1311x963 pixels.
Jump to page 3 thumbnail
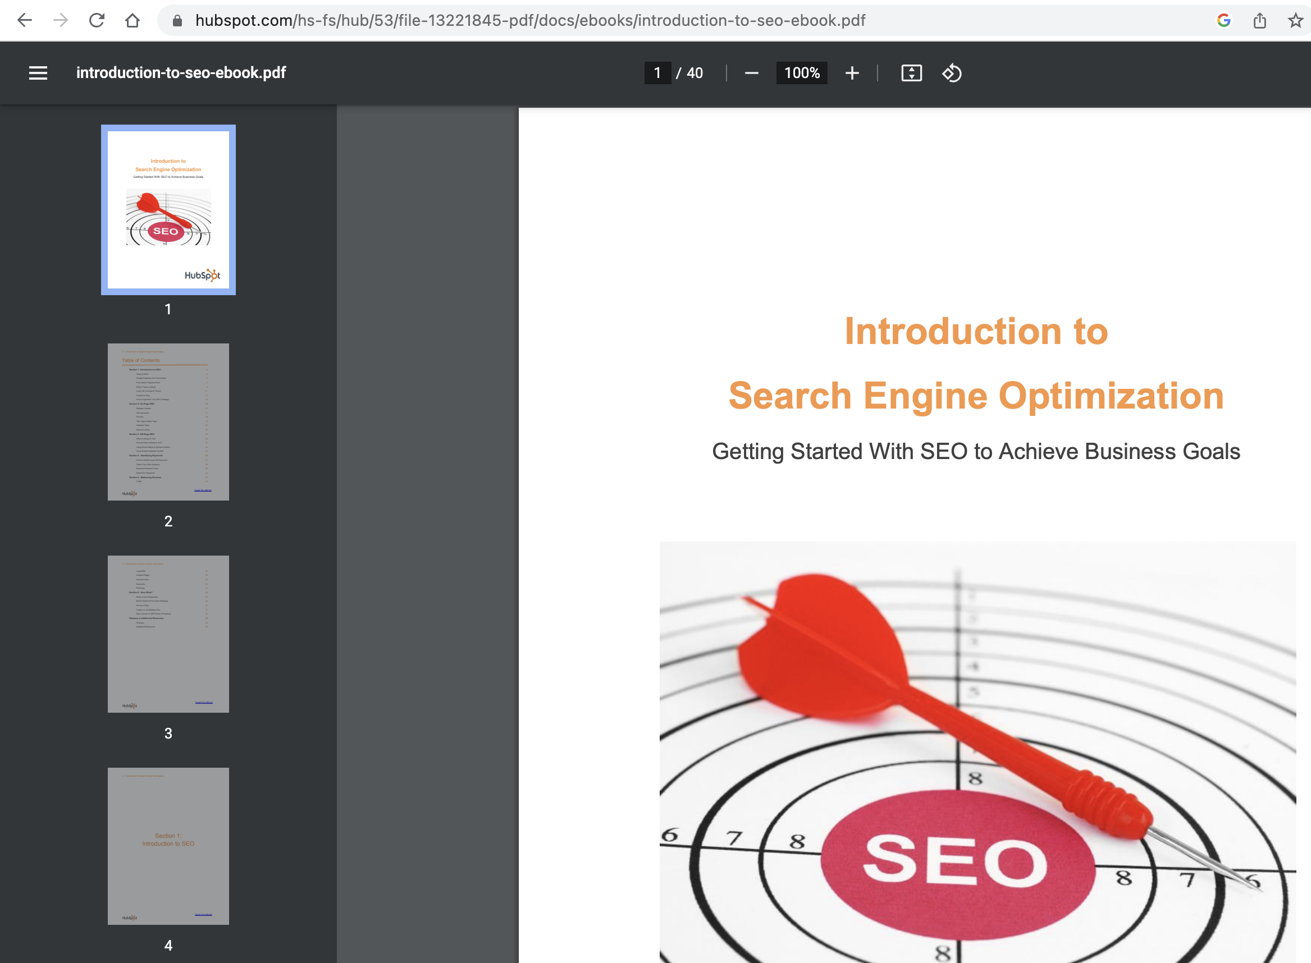(168, 634)
